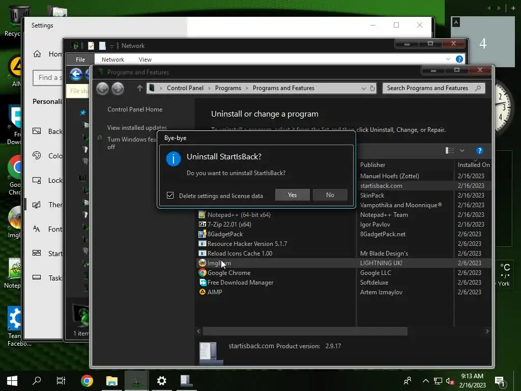Expand ribbon chevron in Network window
521x391 pixels.
pos(448,59)
